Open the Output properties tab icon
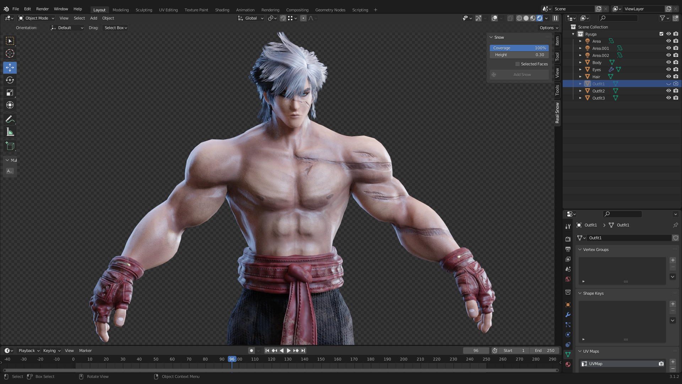682x384 pixels. (568, 249)
